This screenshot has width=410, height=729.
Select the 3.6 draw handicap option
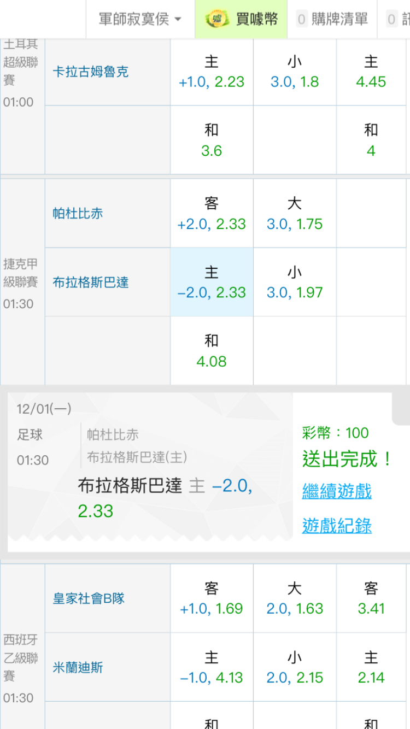click(212, 140)
